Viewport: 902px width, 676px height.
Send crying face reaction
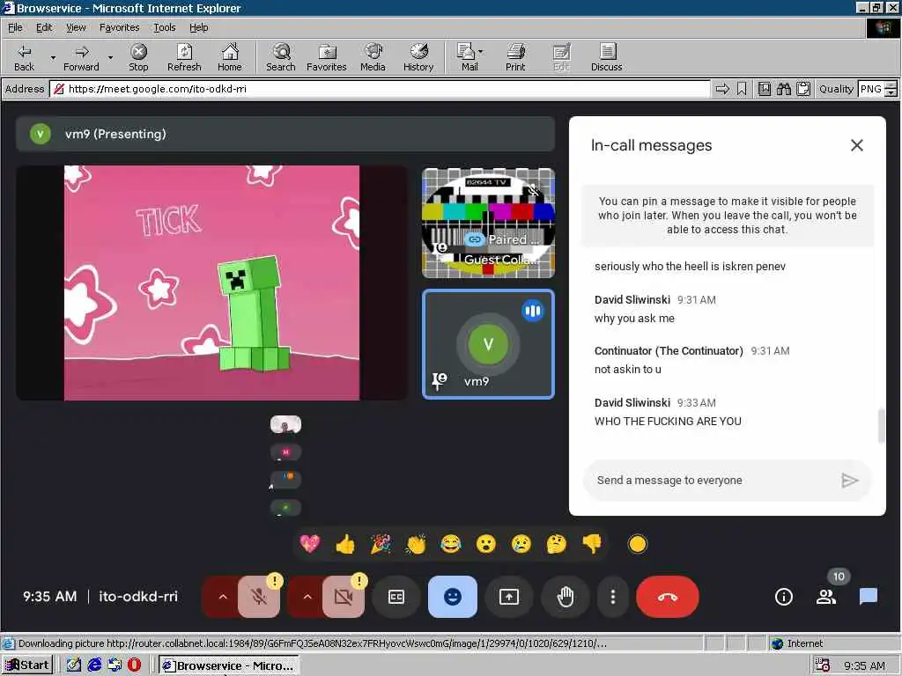point(521,544)
